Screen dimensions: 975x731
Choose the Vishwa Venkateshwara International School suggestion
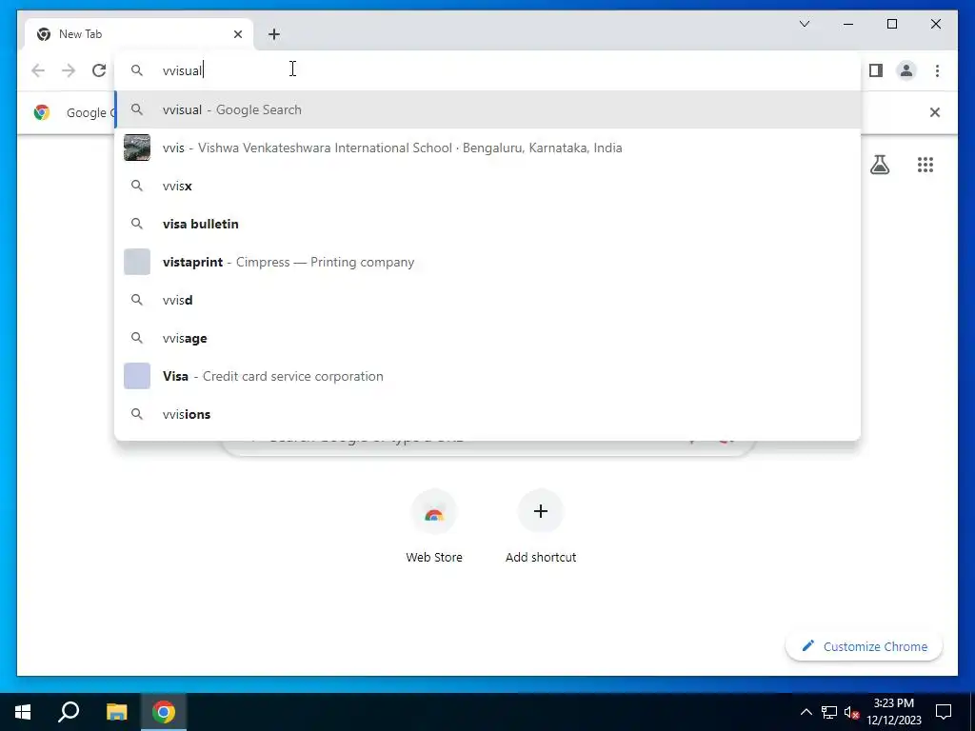487,148
